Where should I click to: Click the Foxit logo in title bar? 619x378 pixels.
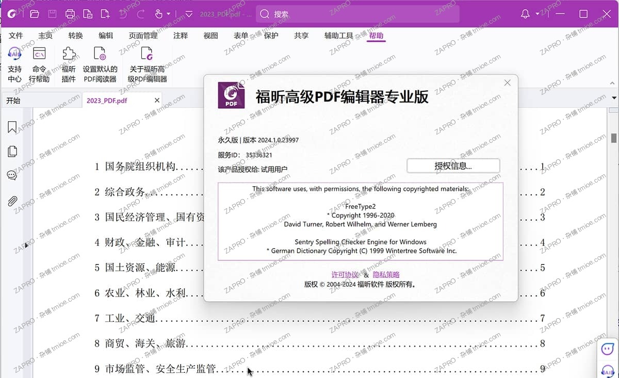pyautogui.click(x=11, y=14)
